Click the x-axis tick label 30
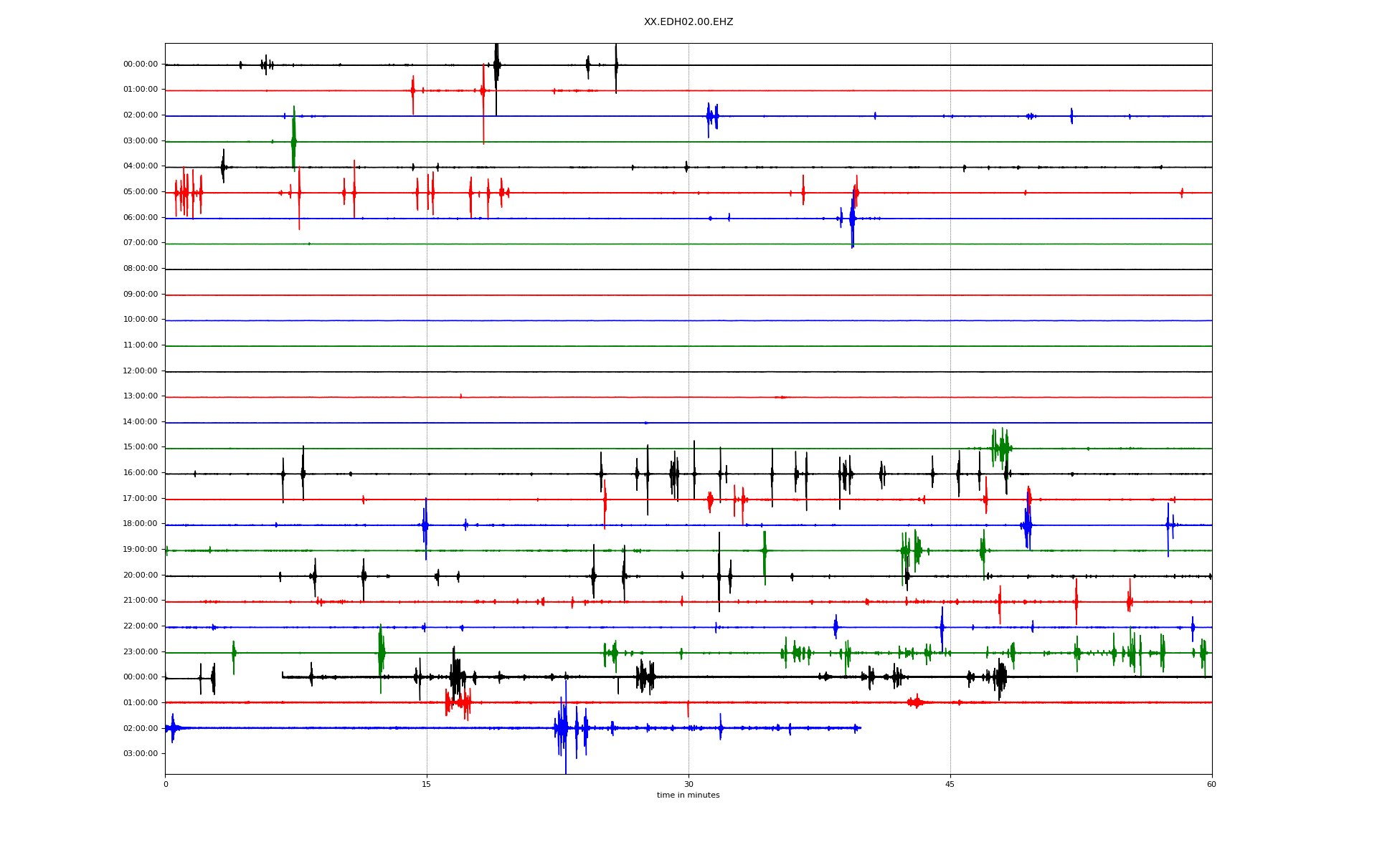1377x860 pixels. tap(688, 784)
